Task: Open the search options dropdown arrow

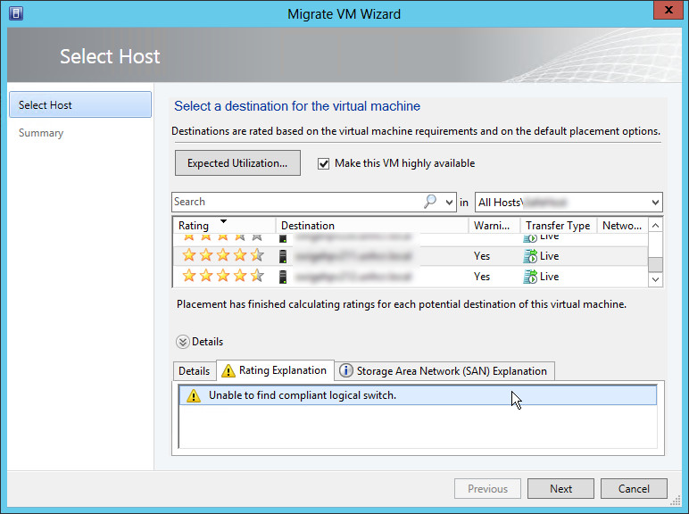Action: [449, 203]
